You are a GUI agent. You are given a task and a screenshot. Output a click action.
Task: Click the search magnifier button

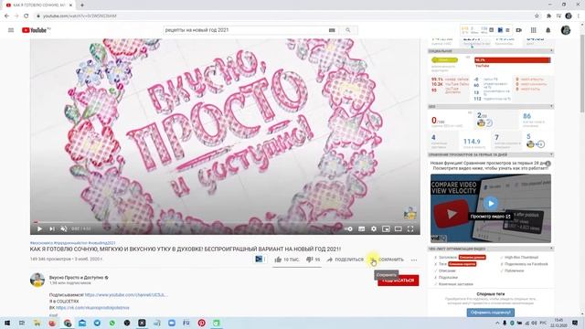tap(348, 30)
